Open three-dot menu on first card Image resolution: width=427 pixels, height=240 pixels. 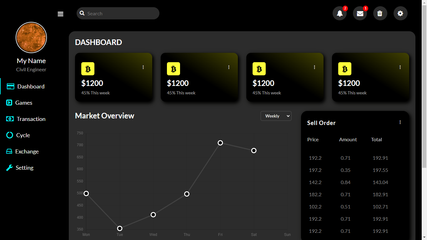coord(143,67)
